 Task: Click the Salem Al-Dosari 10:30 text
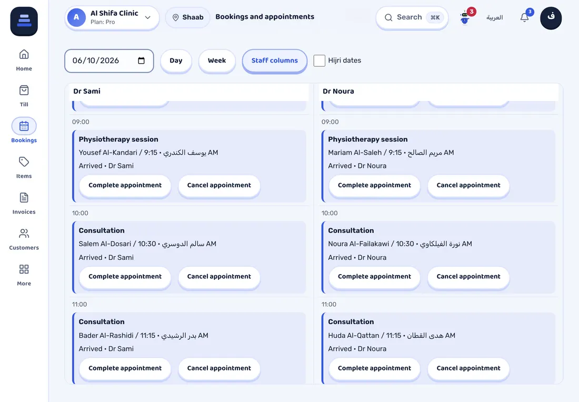click(x=147, y=244)
